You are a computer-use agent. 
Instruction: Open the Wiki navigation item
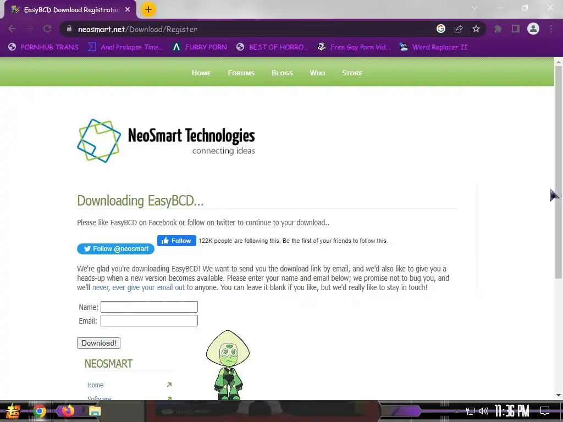pyautogui.click(x=317, y=73)
